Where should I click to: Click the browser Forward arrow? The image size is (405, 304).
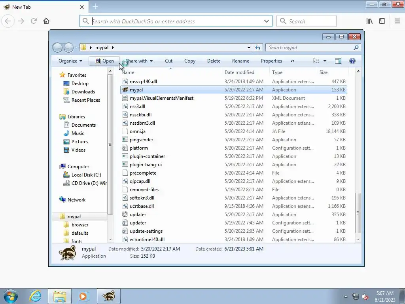point(21,21)
